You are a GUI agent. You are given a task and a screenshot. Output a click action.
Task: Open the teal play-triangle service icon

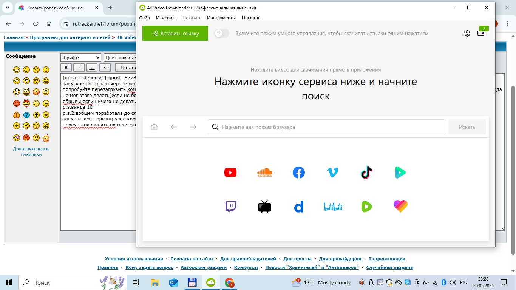tap(400, 173)
